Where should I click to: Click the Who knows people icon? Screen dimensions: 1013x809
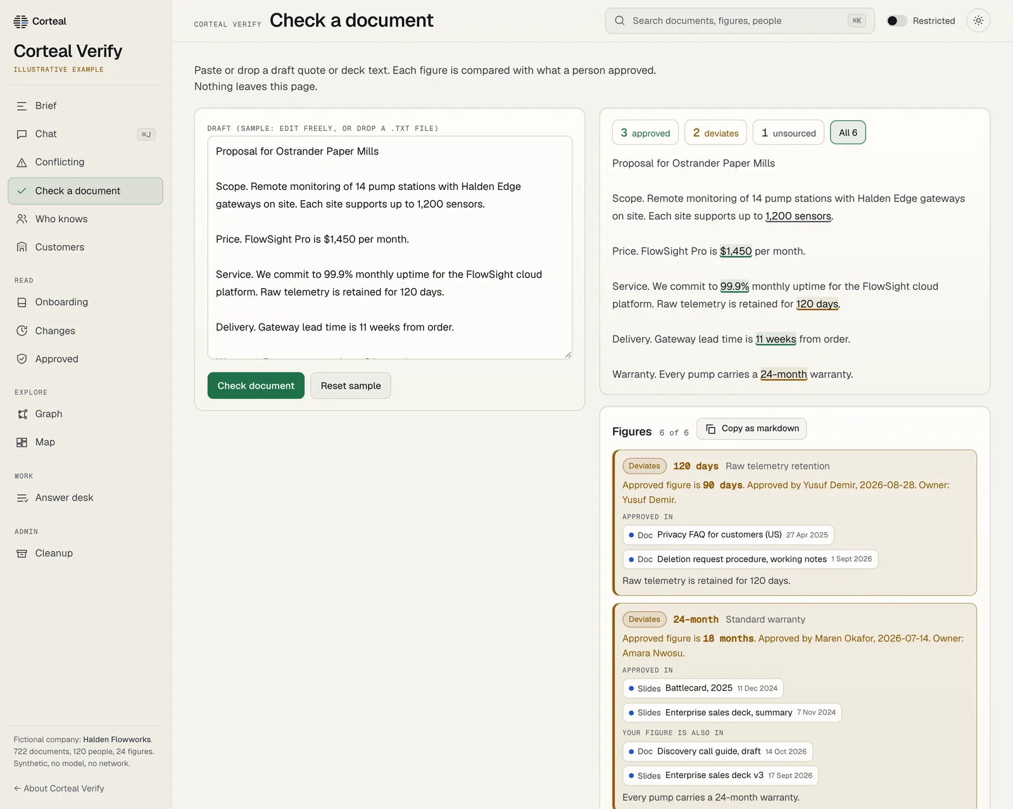pos(22,219)
